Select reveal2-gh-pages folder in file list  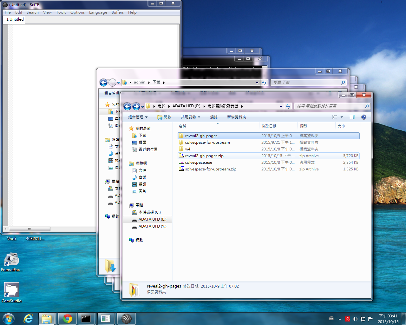268,136
